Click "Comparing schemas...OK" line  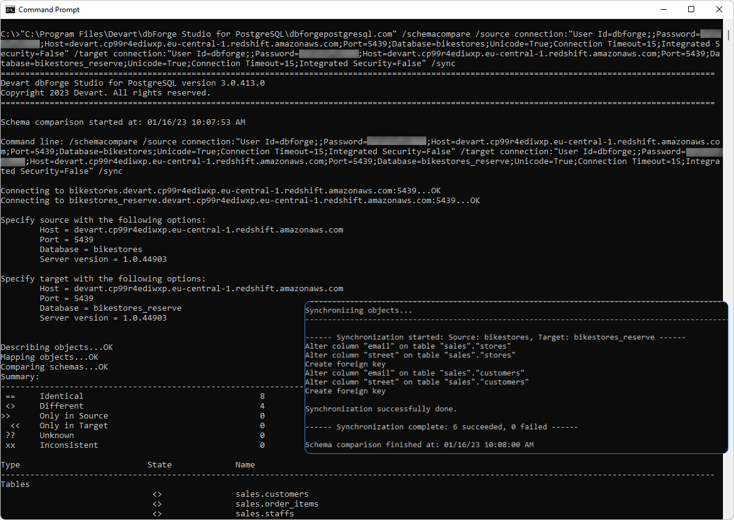[54, 367]
